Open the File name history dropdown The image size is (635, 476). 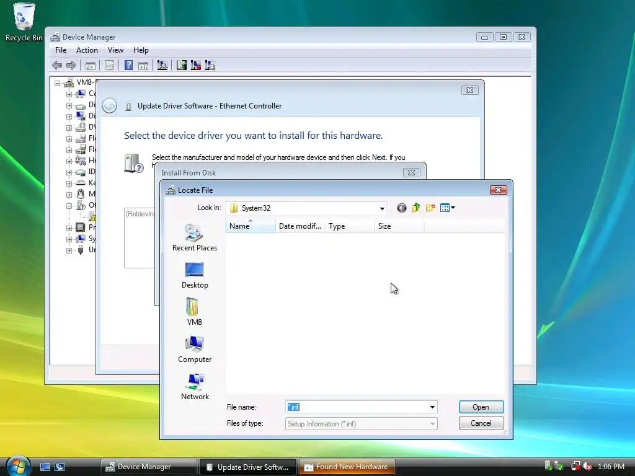pyautogui.click(x=432, y=407)
